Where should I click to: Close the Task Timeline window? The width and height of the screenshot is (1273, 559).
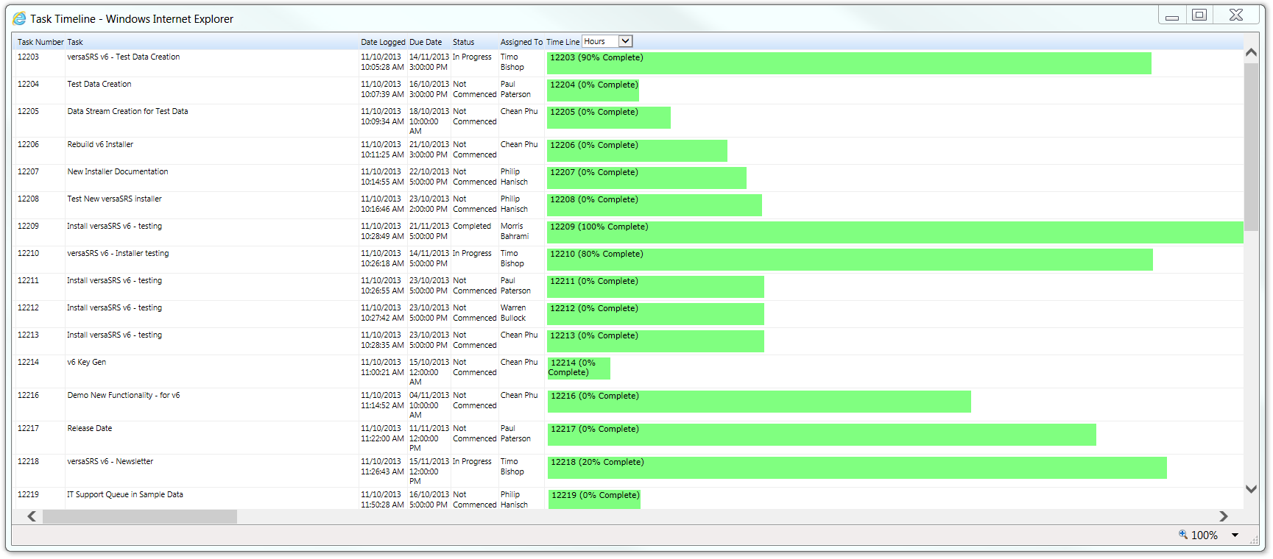coord(1236,15)
